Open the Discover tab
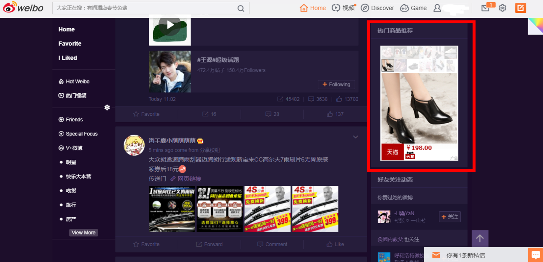This screenshot has width=543, height=262. click(377, 8)
